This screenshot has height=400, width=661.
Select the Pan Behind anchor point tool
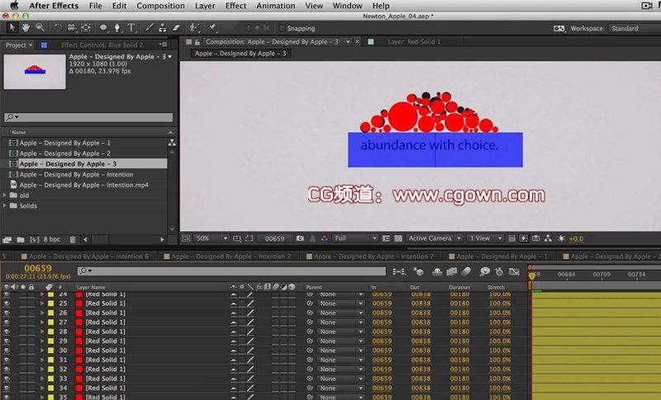coord(86,28)
